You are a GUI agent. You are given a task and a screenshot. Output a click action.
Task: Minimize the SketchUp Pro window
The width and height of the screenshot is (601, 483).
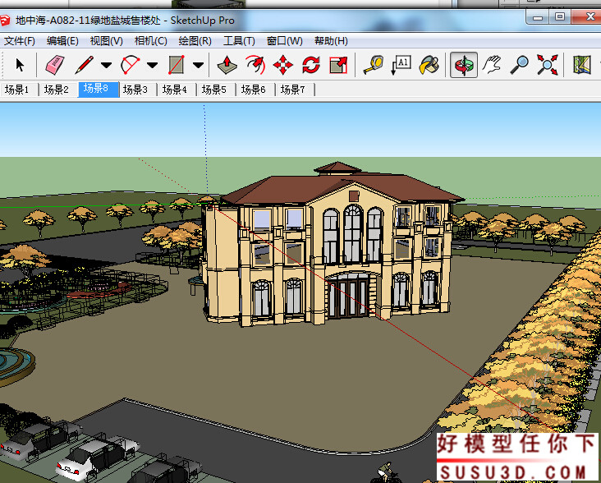(x=538, y=17)
